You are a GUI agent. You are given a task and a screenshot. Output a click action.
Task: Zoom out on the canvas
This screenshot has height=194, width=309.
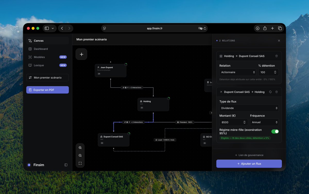[x=80, y=155]
